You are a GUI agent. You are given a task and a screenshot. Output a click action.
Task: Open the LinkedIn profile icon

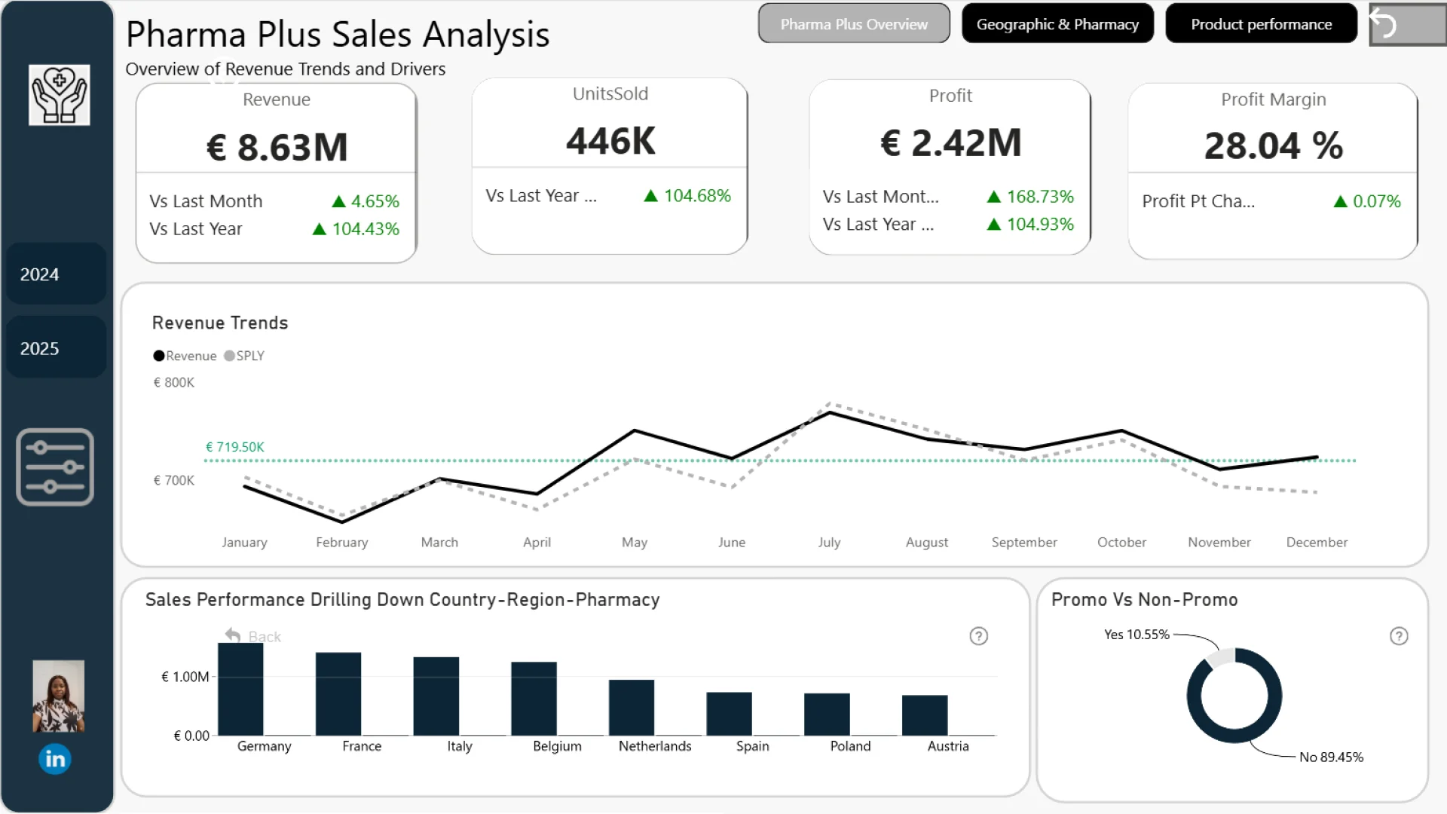tap(55, 759)
